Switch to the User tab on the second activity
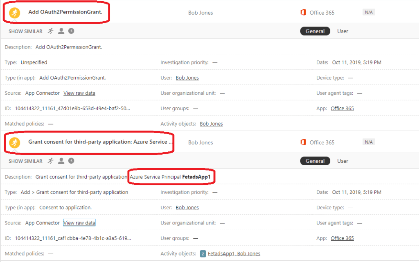419x262 pixels. click(x=342, y=161)
